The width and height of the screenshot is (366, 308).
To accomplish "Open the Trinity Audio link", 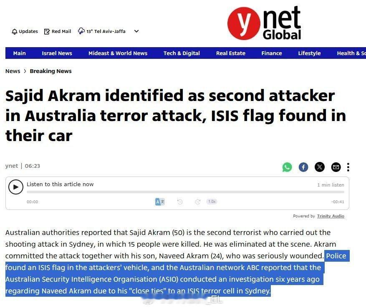I will (x=331, y=216).
